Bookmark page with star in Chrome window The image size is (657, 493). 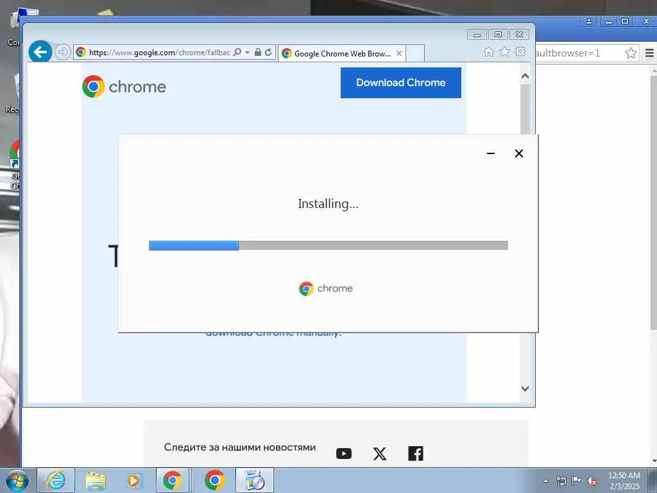[631, 53]
